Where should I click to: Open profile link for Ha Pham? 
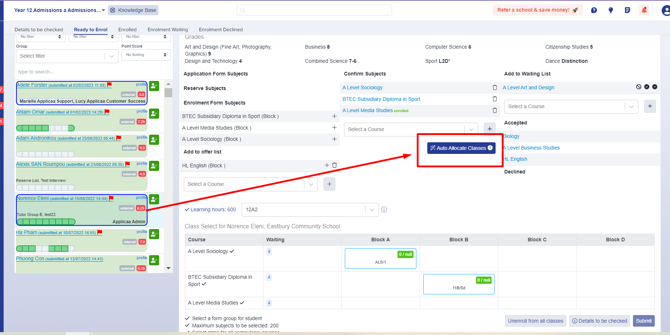click(x=142, y=232)
